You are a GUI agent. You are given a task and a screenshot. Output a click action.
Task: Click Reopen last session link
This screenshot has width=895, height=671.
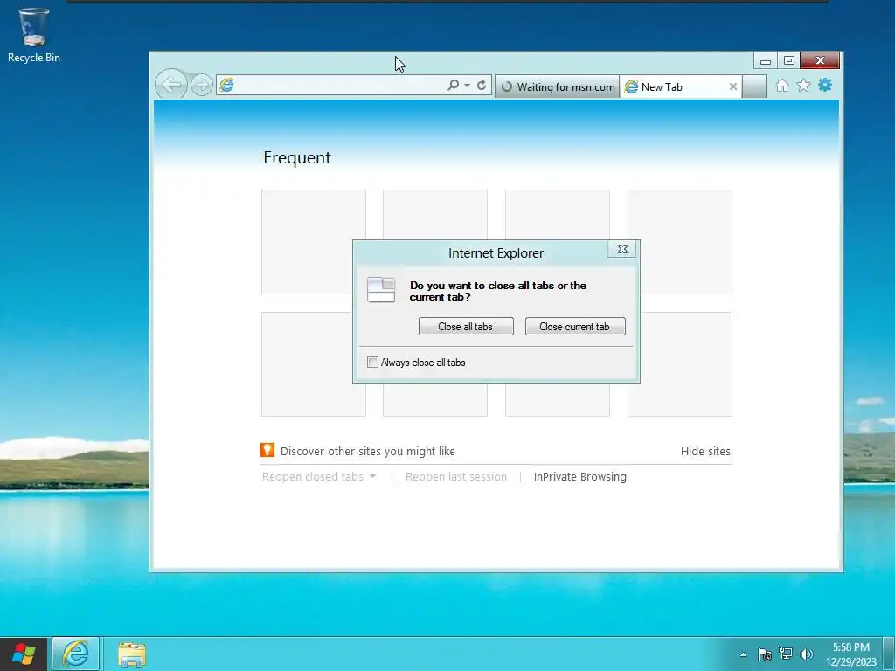click(456, 476)
